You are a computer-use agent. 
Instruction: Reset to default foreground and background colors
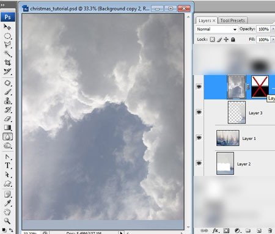pos(4,230)
